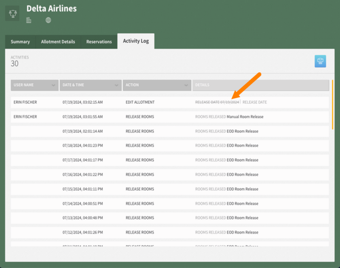The image size is (340, 268).
Task: Click the building icon under Delta Airlines
Action: (x=28, y=20)
